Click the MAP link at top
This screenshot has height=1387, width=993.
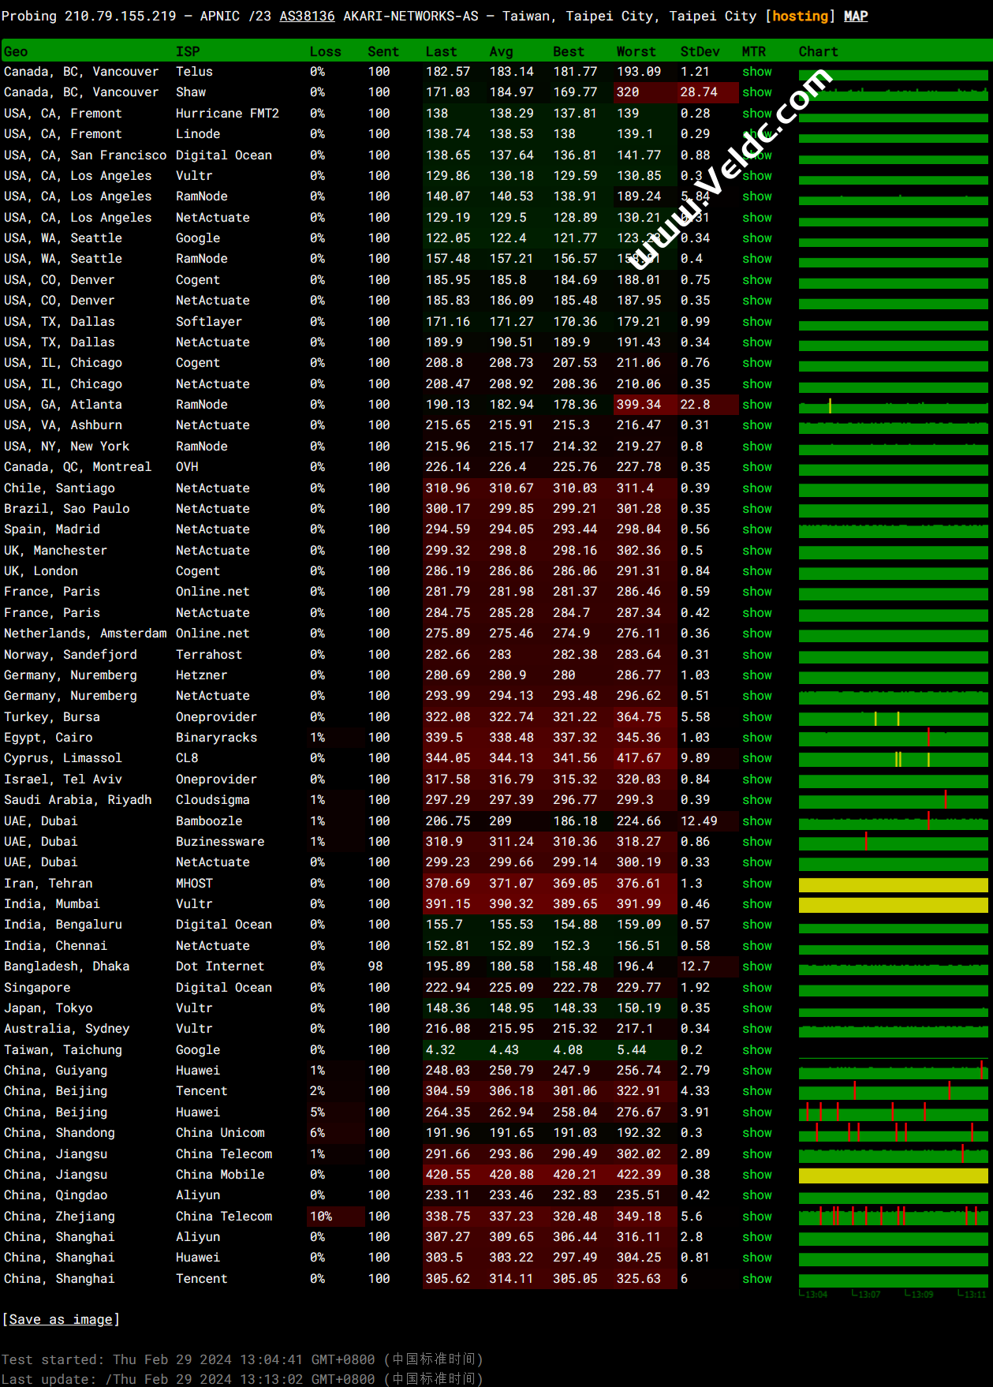(x=856, y=16)
